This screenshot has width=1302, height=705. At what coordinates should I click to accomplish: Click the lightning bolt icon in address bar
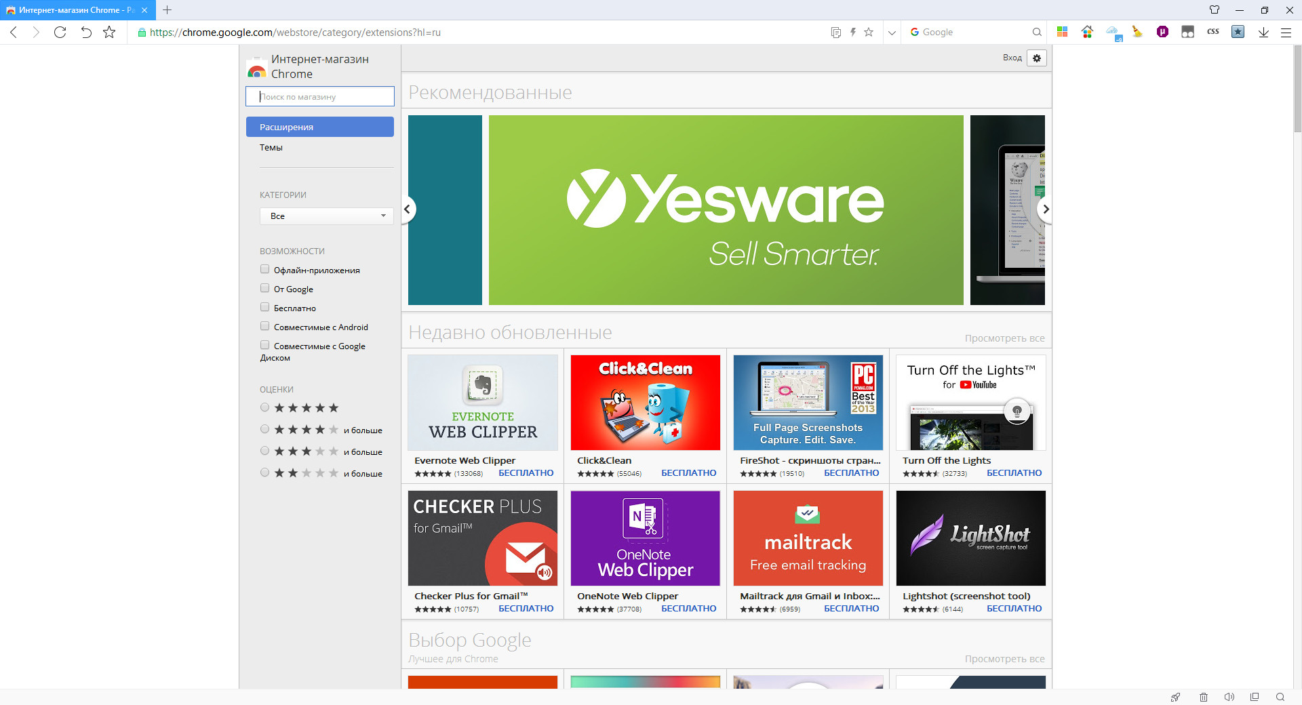point(853,32)
